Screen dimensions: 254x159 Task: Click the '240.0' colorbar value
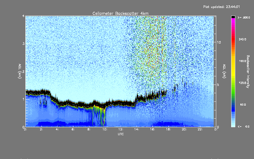243,39
